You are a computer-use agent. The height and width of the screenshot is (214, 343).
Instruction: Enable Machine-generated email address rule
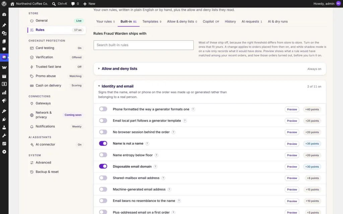103,189
